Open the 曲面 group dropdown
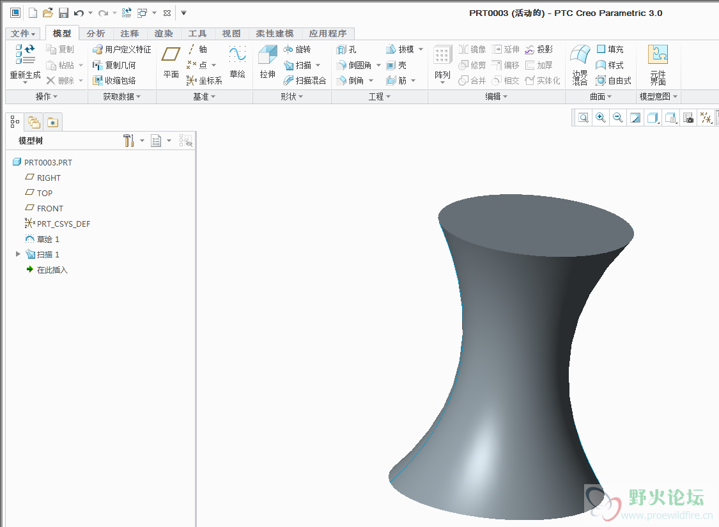 600,96
